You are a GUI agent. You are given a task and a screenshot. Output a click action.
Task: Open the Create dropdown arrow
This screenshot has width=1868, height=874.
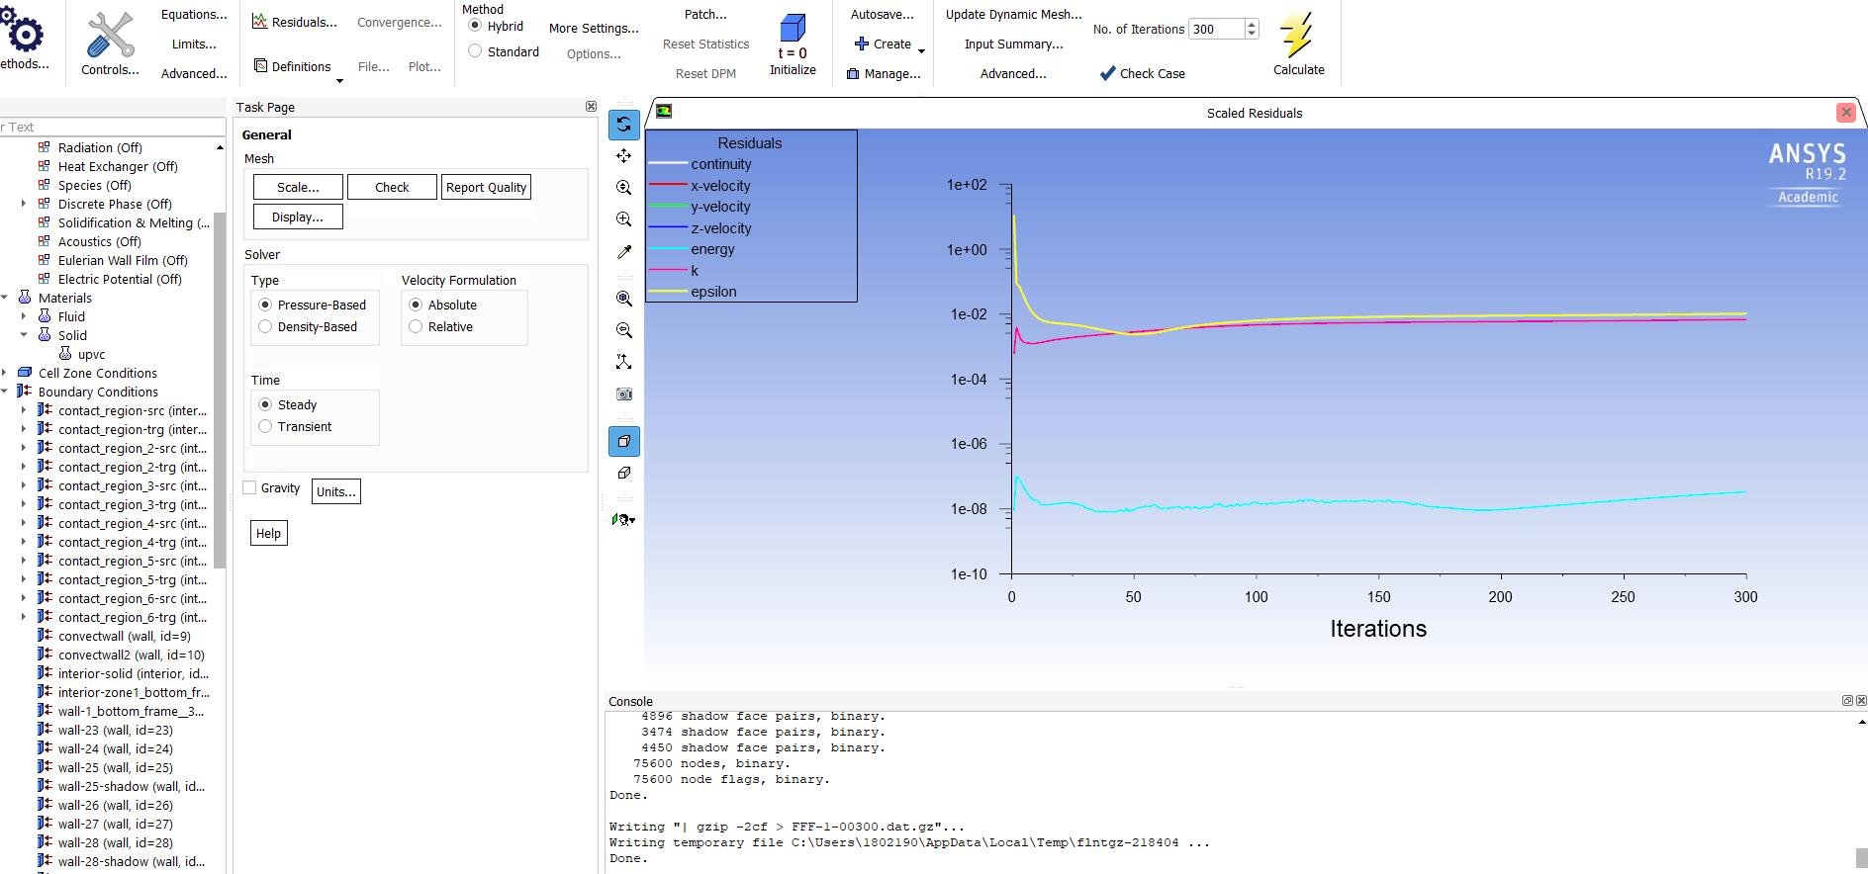[921, 50]
